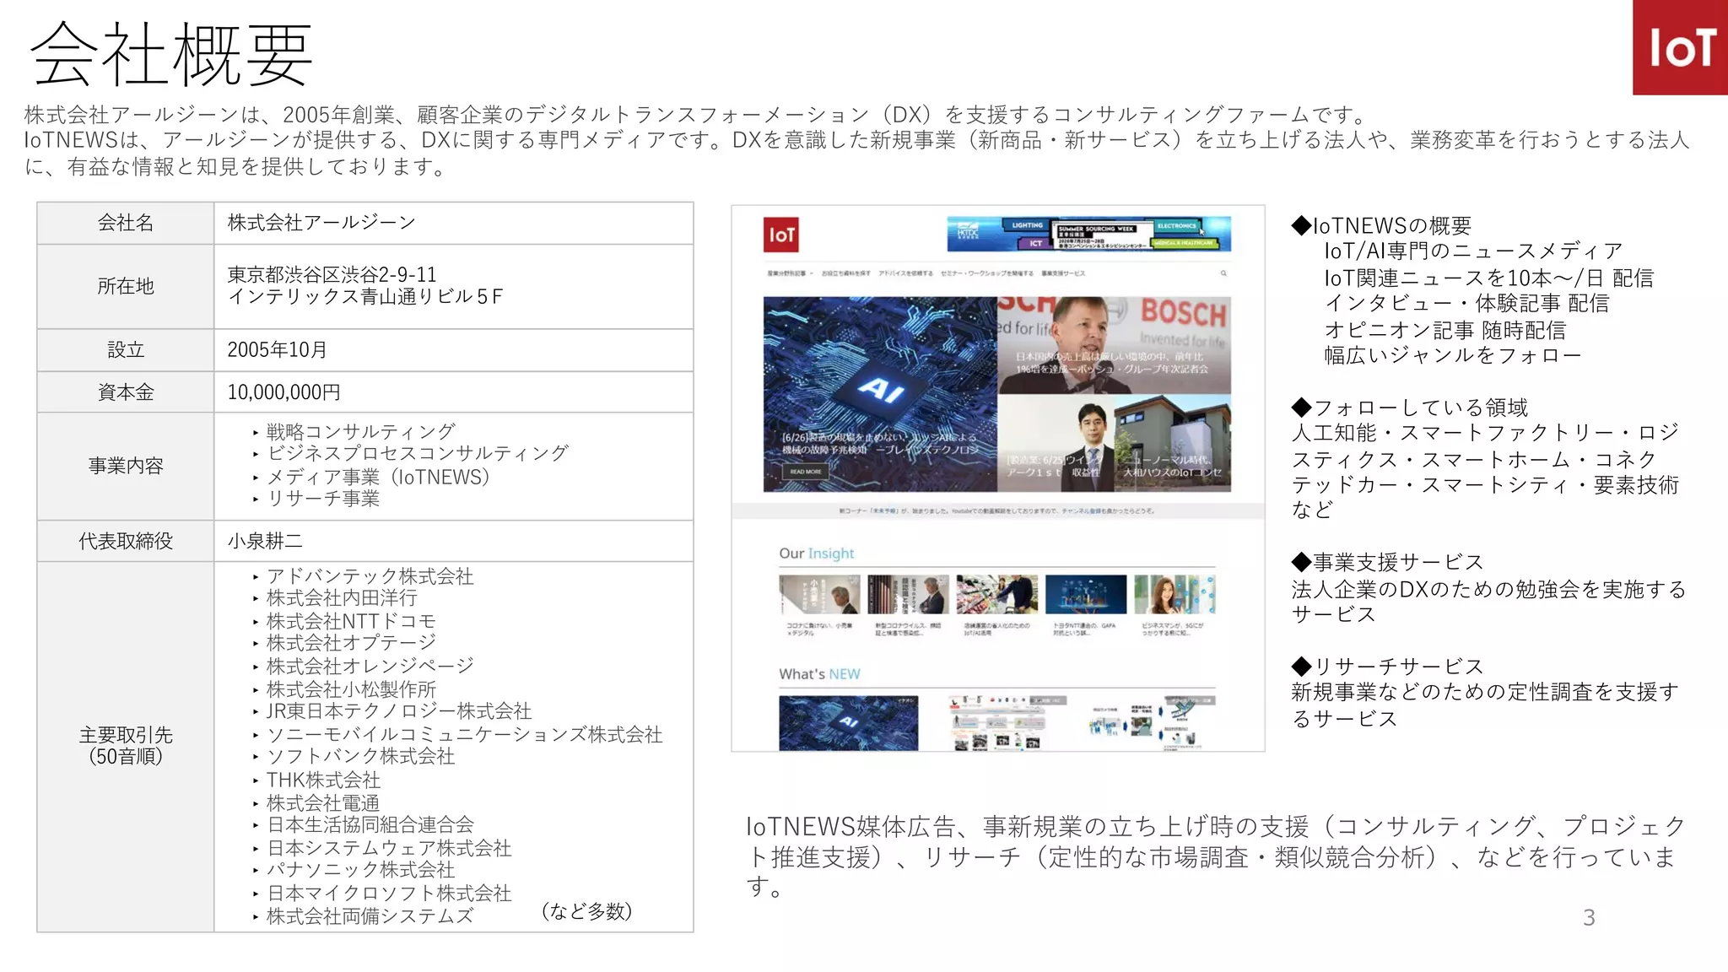This screenshot has height=972, width=1728.
Task: Open the コロナに負けない、小売業 insight thumbnail
Action: click(x=819, y=595)
